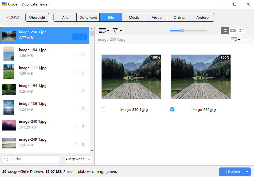Click the Übersicht button
Screen dimensions: 254x177
point(37,17)
